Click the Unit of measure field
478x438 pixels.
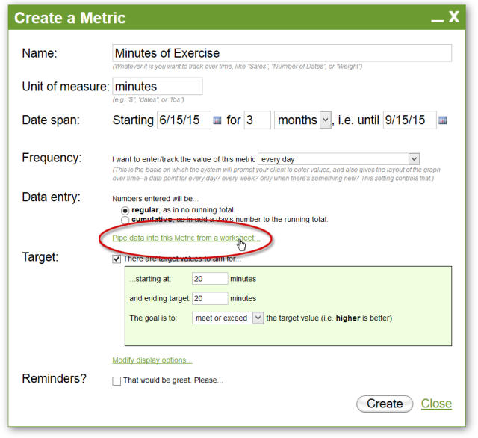click(158, 86)
